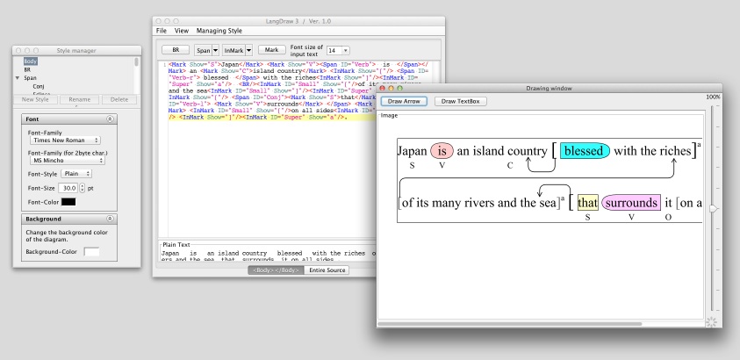
Task: Toggle the Entire Source view button
Action: click(327, 270)
